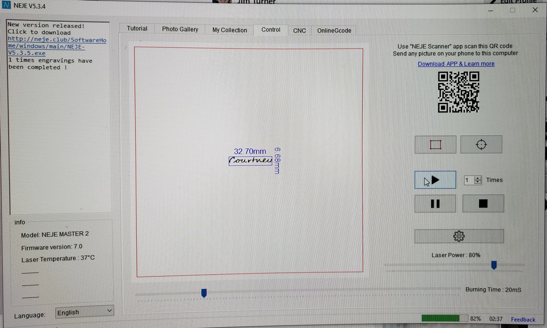This screenshot has width=547, height=328.
Task: Click the Laser Power slider handle
Action: 494,265
